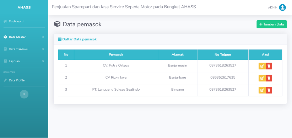
Task: Click the Banjarbaru address cell
Action: (178, 77)
